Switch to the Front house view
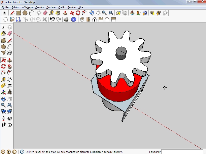This screenshot has width=206, height=154. point(95,20)
